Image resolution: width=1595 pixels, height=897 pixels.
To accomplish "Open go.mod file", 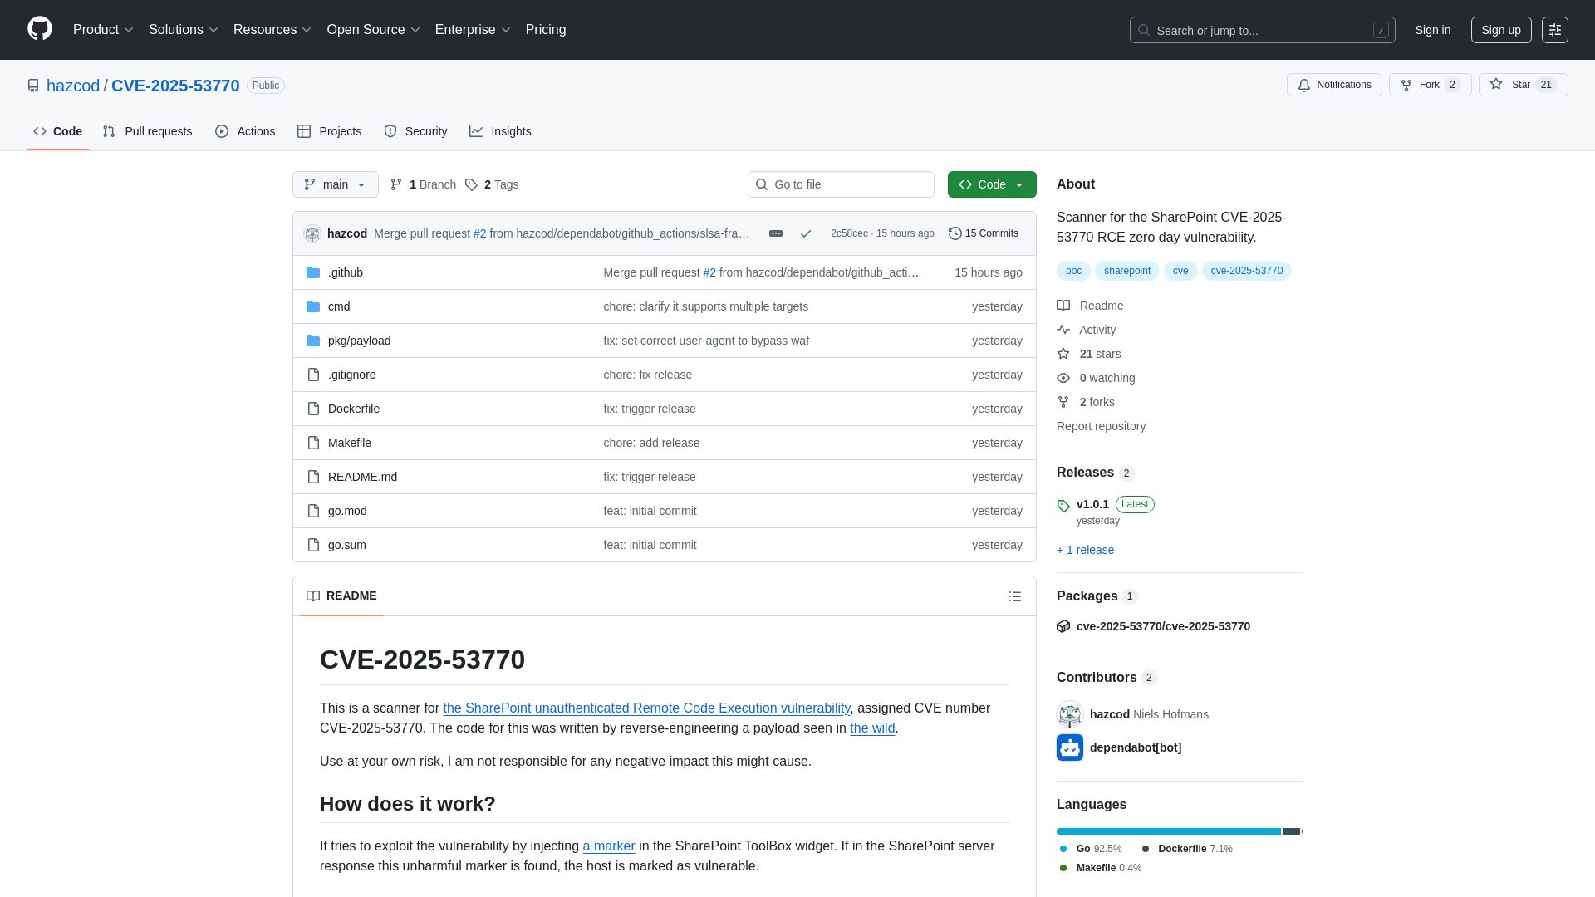I will click(x=347, y=511).
